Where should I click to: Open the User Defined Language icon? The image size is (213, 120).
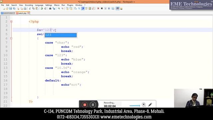86,9
